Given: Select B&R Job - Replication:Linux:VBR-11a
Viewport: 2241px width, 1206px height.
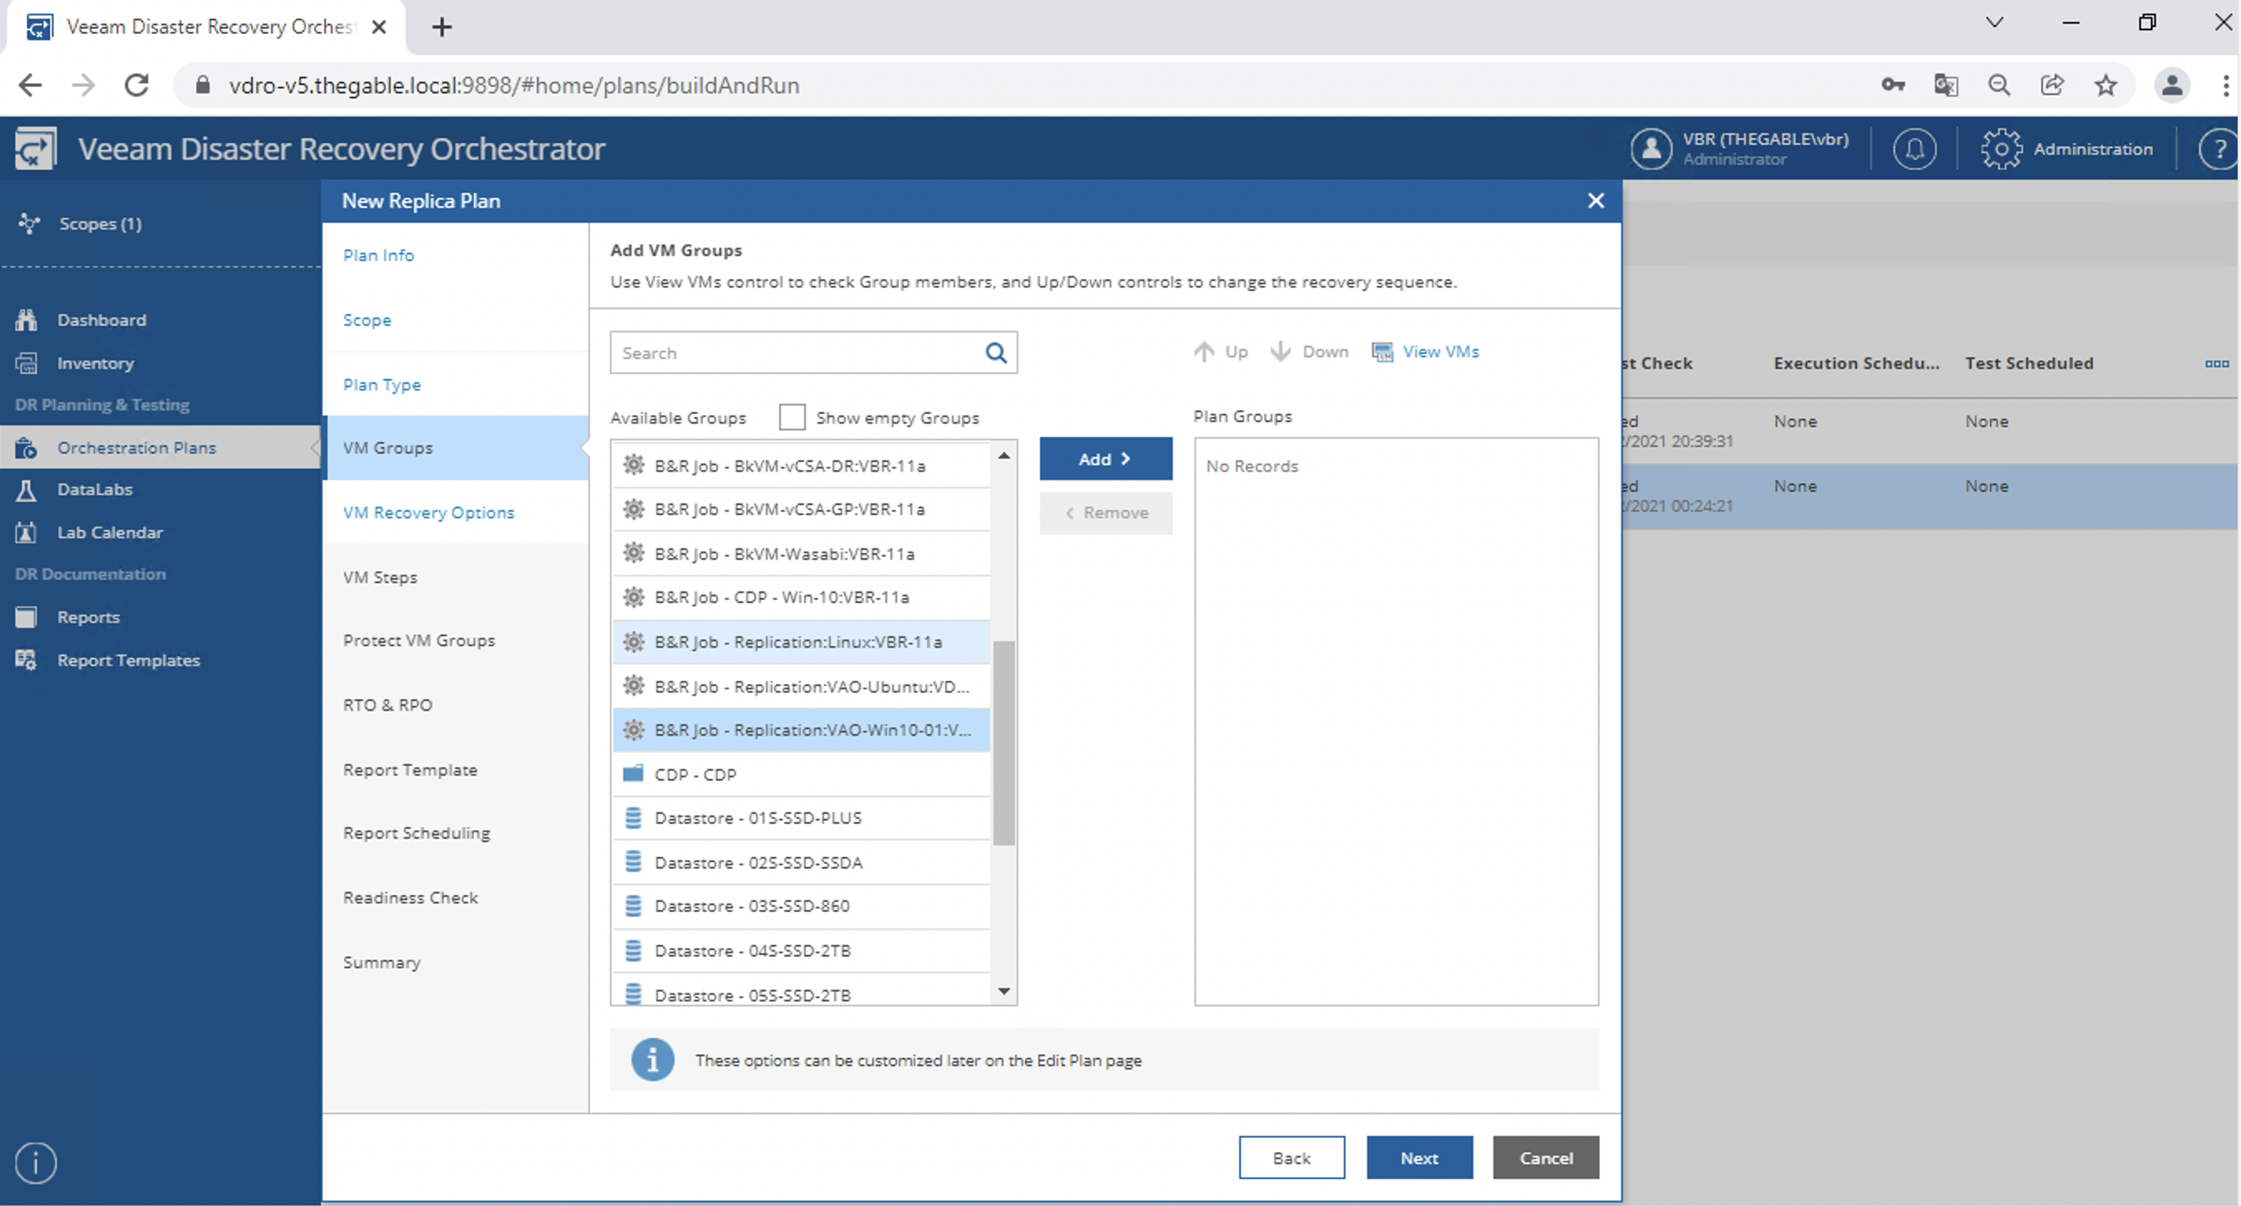Looking at the screenshot, I should [x=802, y=641].
